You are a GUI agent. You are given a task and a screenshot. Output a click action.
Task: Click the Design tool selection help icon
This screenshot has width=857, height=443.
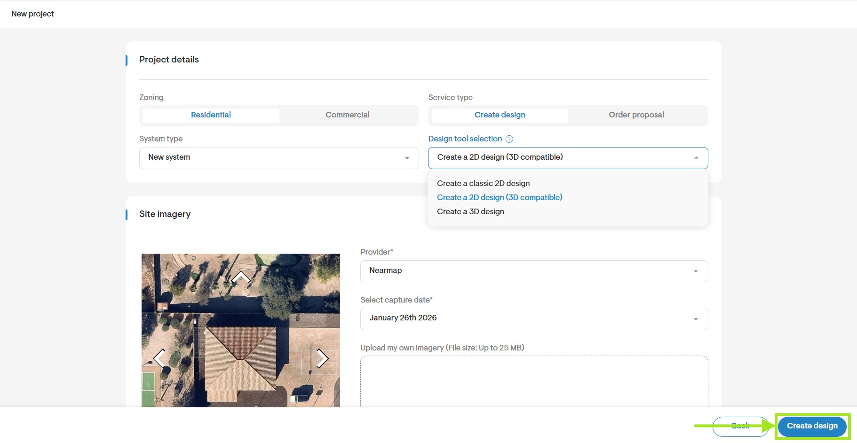509,139
